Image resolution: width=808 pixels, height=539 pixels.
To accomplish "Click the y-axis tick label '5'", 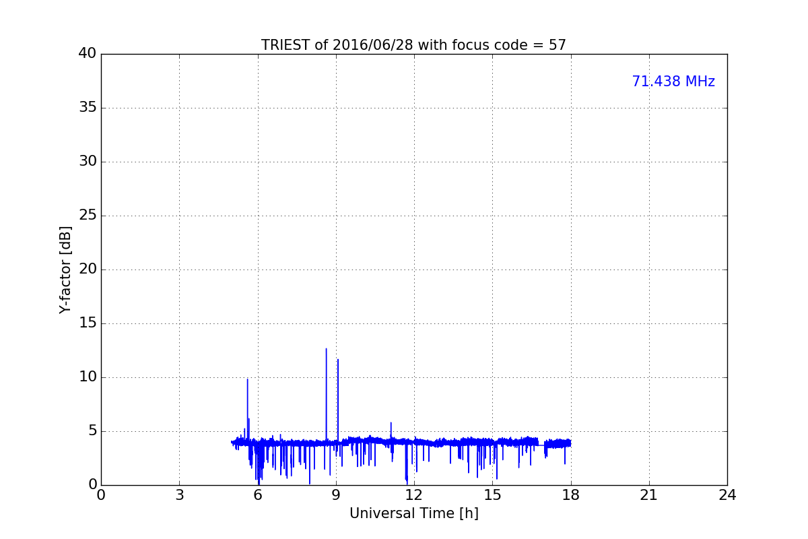I will [92, 431].
